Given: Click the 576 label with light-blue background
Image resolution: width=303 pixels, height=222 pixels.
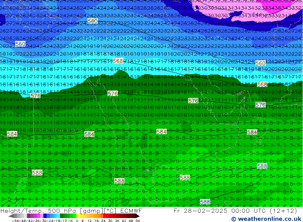Looking at the screenshot, I should 261,105.
